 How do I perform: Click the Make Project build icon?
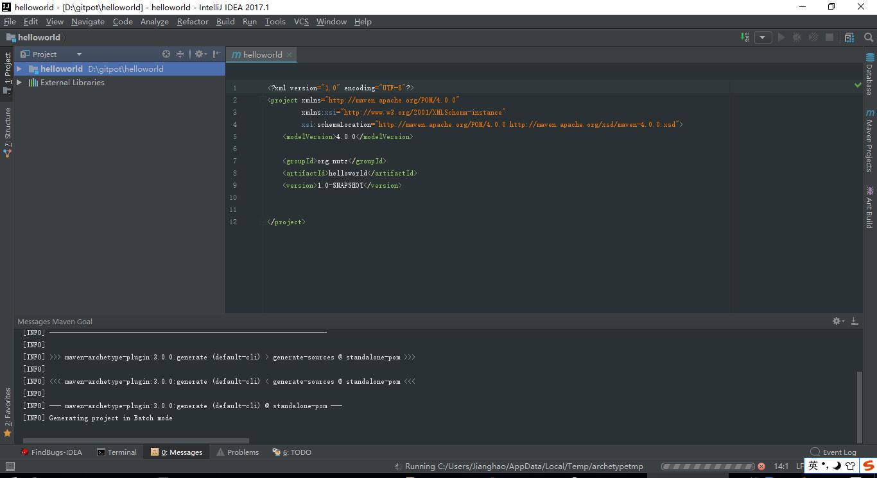click(x=745, y=37)
